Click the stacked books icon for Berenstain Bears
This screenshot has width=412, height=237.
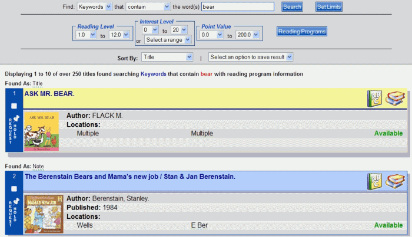395,182
